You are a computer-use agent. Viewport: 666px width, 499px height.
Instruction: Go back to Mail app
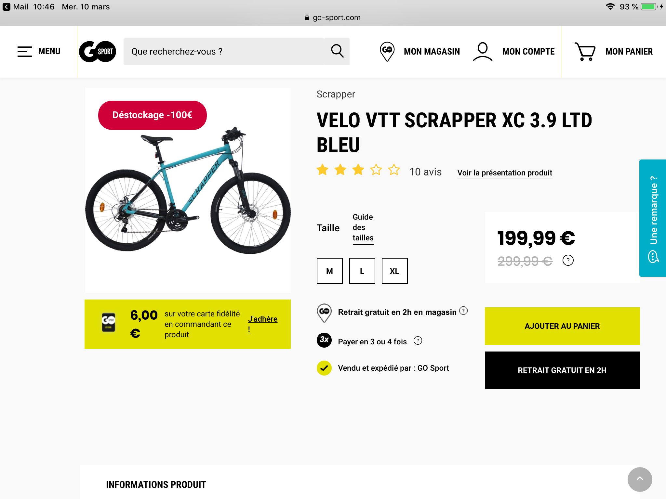pyautogui.click(x=16, y=7)
